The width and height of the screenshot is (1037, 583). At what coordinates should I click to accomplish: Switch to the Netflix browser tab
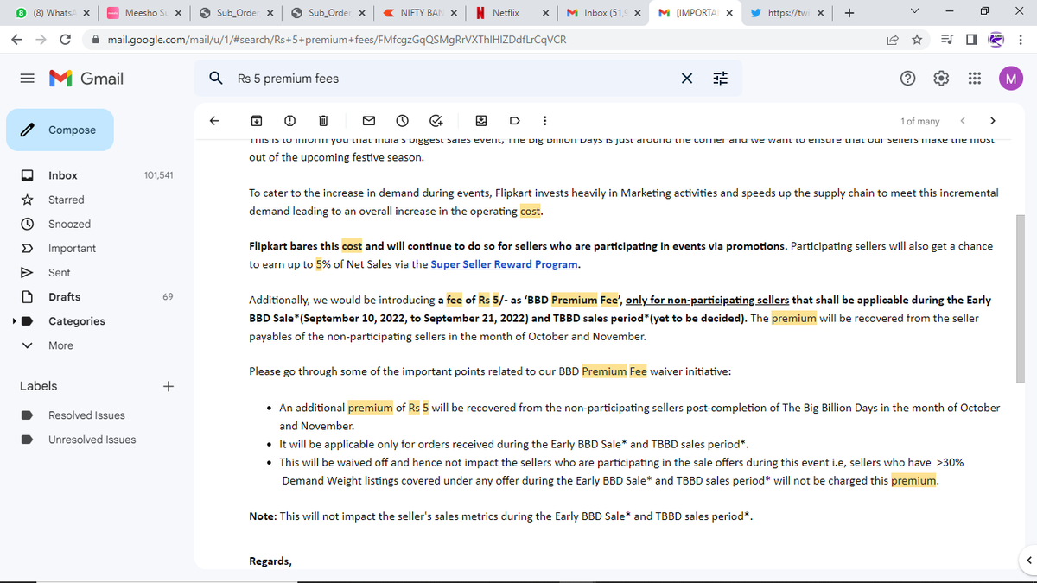[511, 13]
